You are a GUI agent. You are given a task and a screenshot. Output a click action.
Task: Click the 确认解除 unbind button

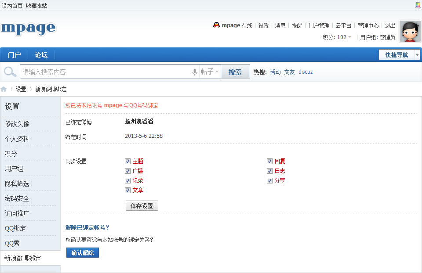click(x=82, y=252)
